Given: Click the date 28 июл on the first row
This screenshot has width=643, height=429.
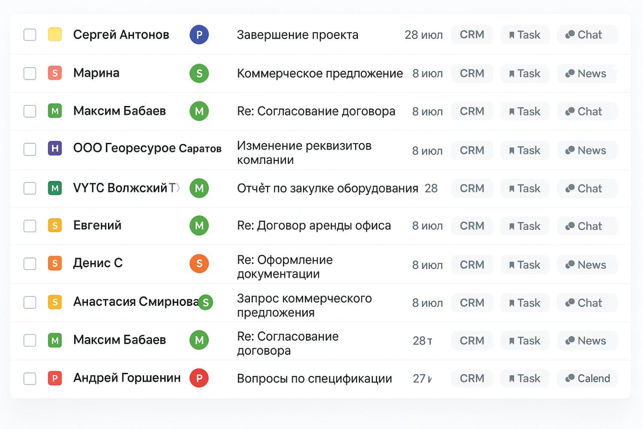Looking at the screenshot, I should tap(424, 35).
